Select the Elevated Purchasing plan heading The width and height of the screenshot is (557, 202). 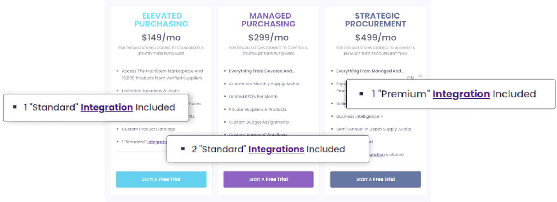162,20
